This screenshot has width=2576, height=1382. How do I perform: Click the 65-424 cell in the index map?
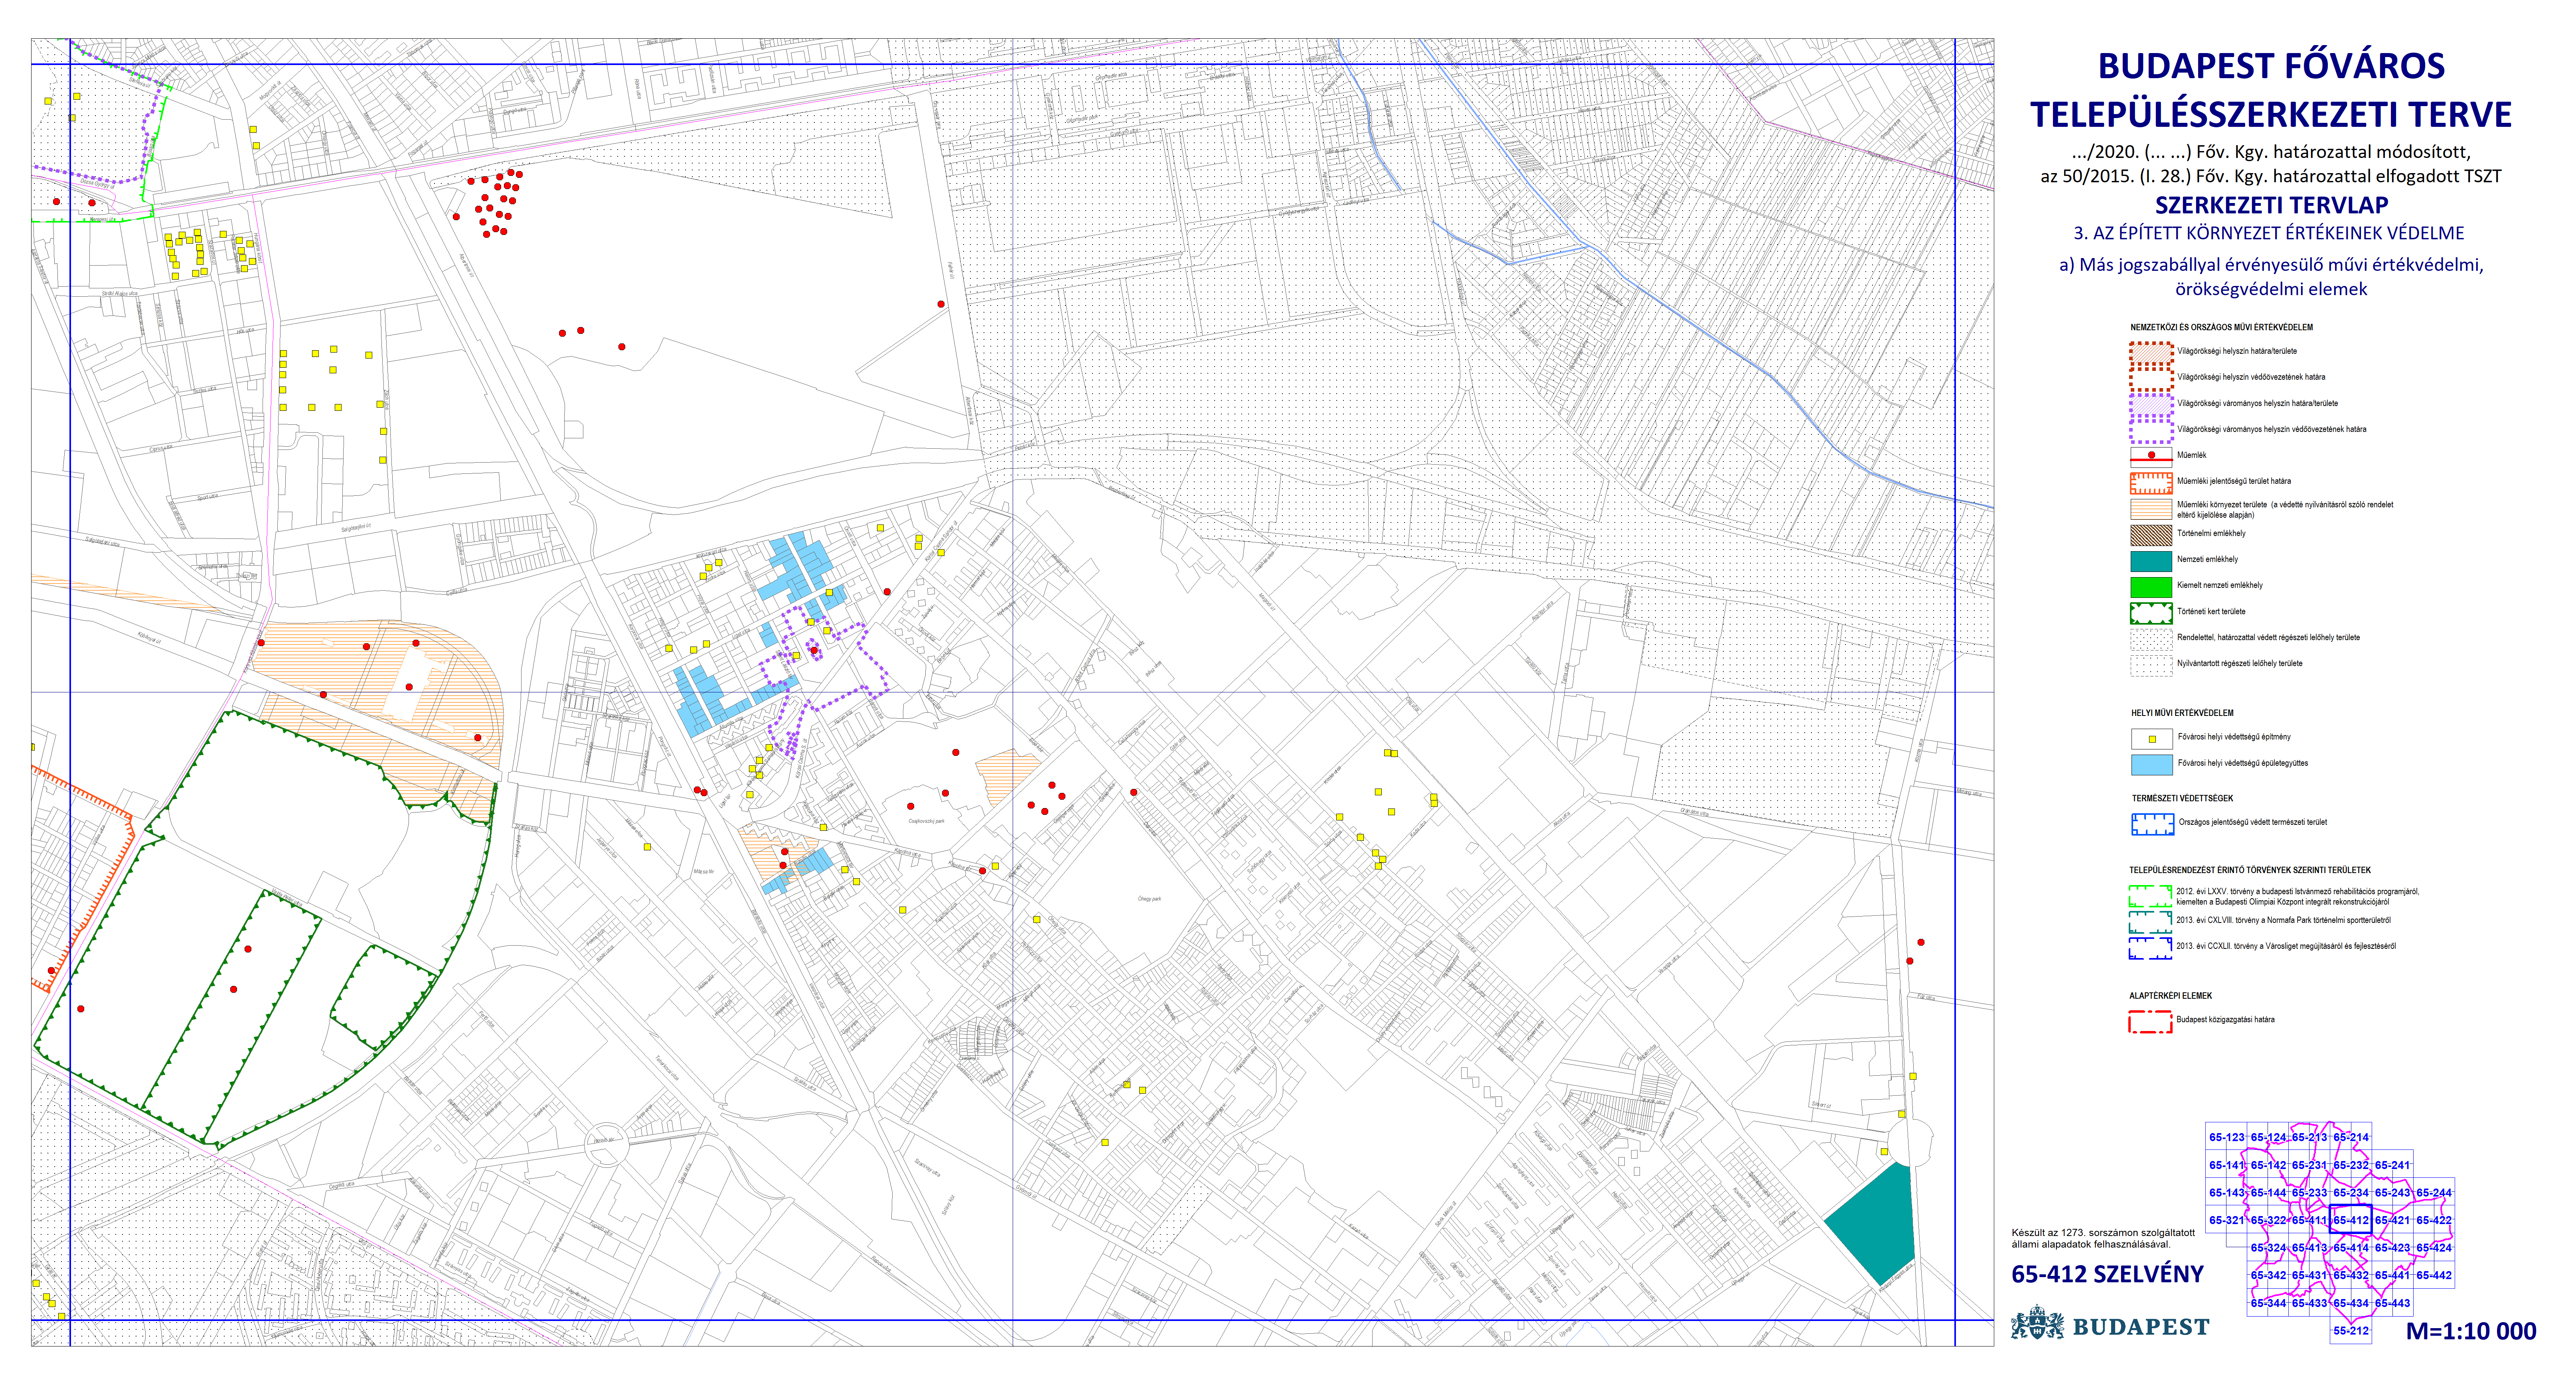(x=2434, y=1248)
